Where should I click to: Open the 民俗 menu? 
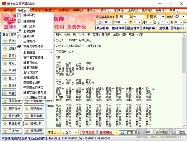36,10
